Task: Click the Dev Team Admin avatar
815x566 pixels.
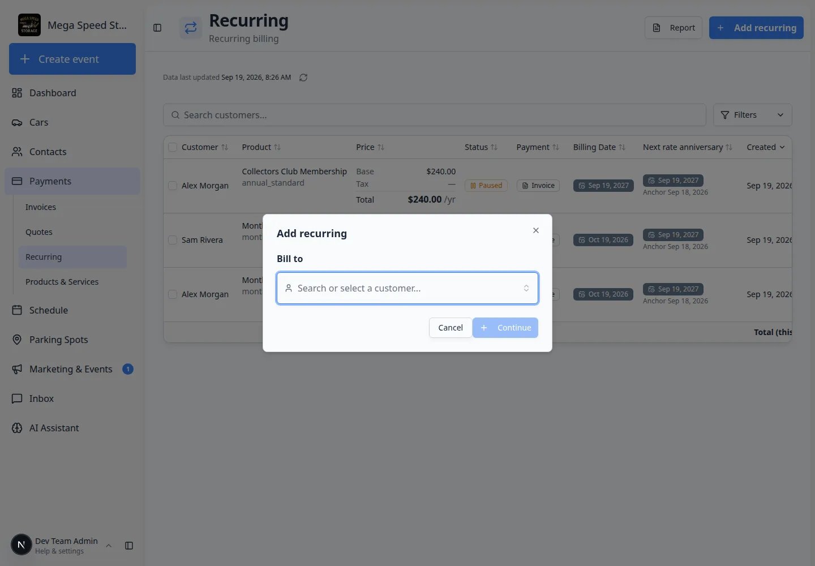Action: 22,545
